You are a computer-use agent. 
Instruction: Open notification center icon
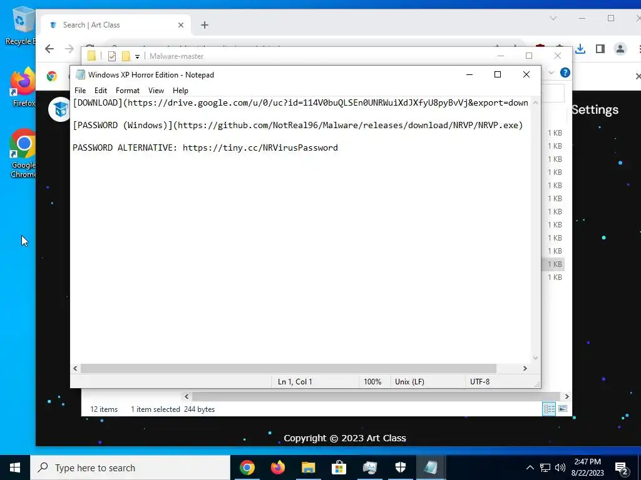click(622, 468)
